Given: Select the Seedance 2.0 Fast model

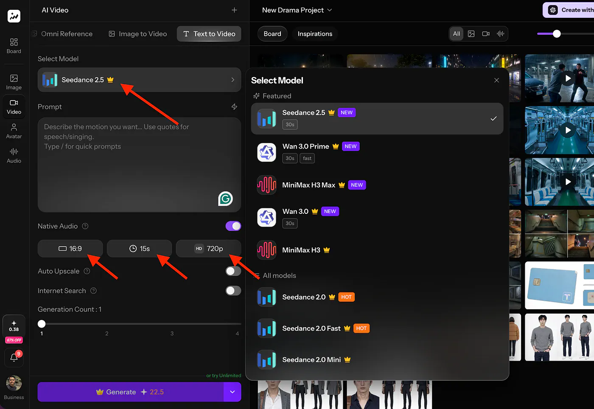Looking at the screenshot, I should pos(377,328).
